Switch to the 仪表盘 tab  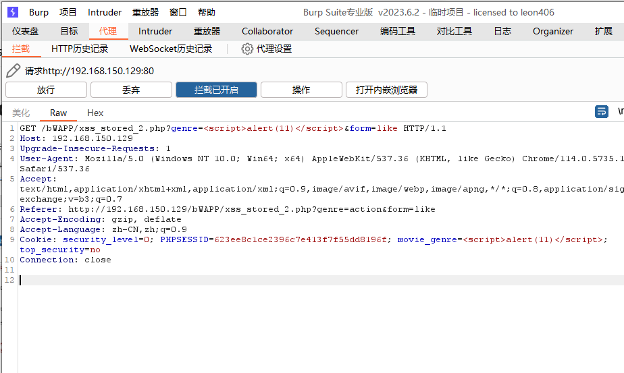point(26,31)
